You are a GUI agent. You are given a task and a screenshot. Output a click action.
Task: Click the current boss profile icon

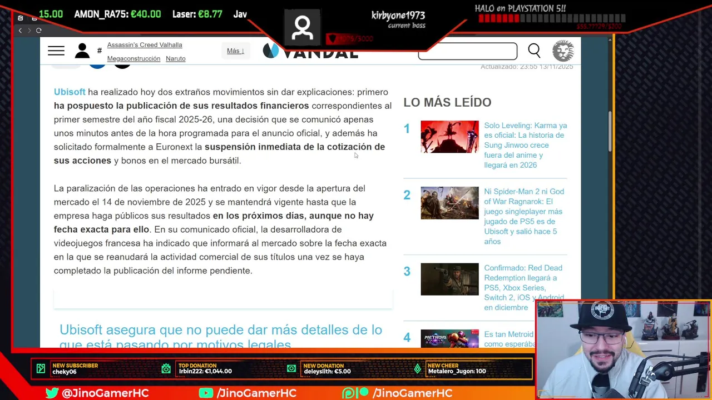(303, 27)
